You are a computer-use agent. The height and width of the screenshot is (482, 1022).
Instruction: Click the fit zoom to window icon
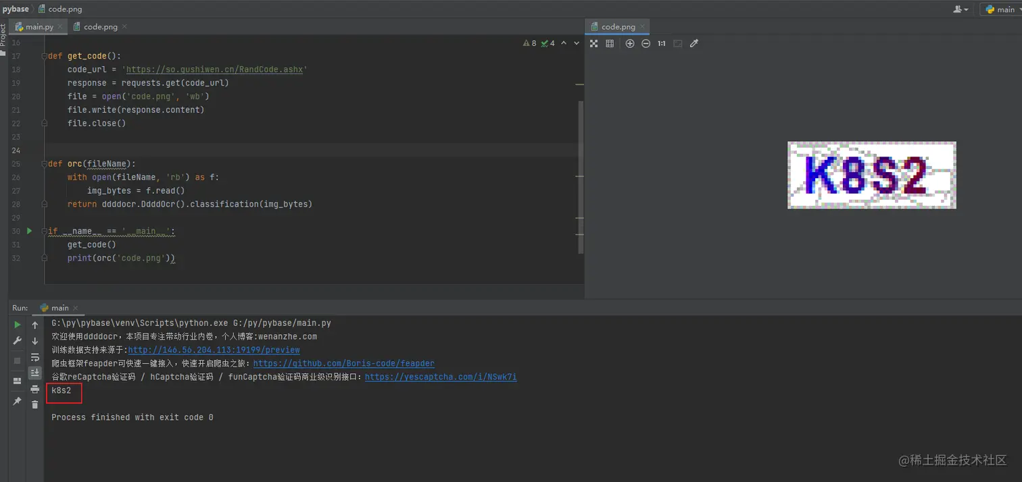pyautogui.click(x=678, y=43)
